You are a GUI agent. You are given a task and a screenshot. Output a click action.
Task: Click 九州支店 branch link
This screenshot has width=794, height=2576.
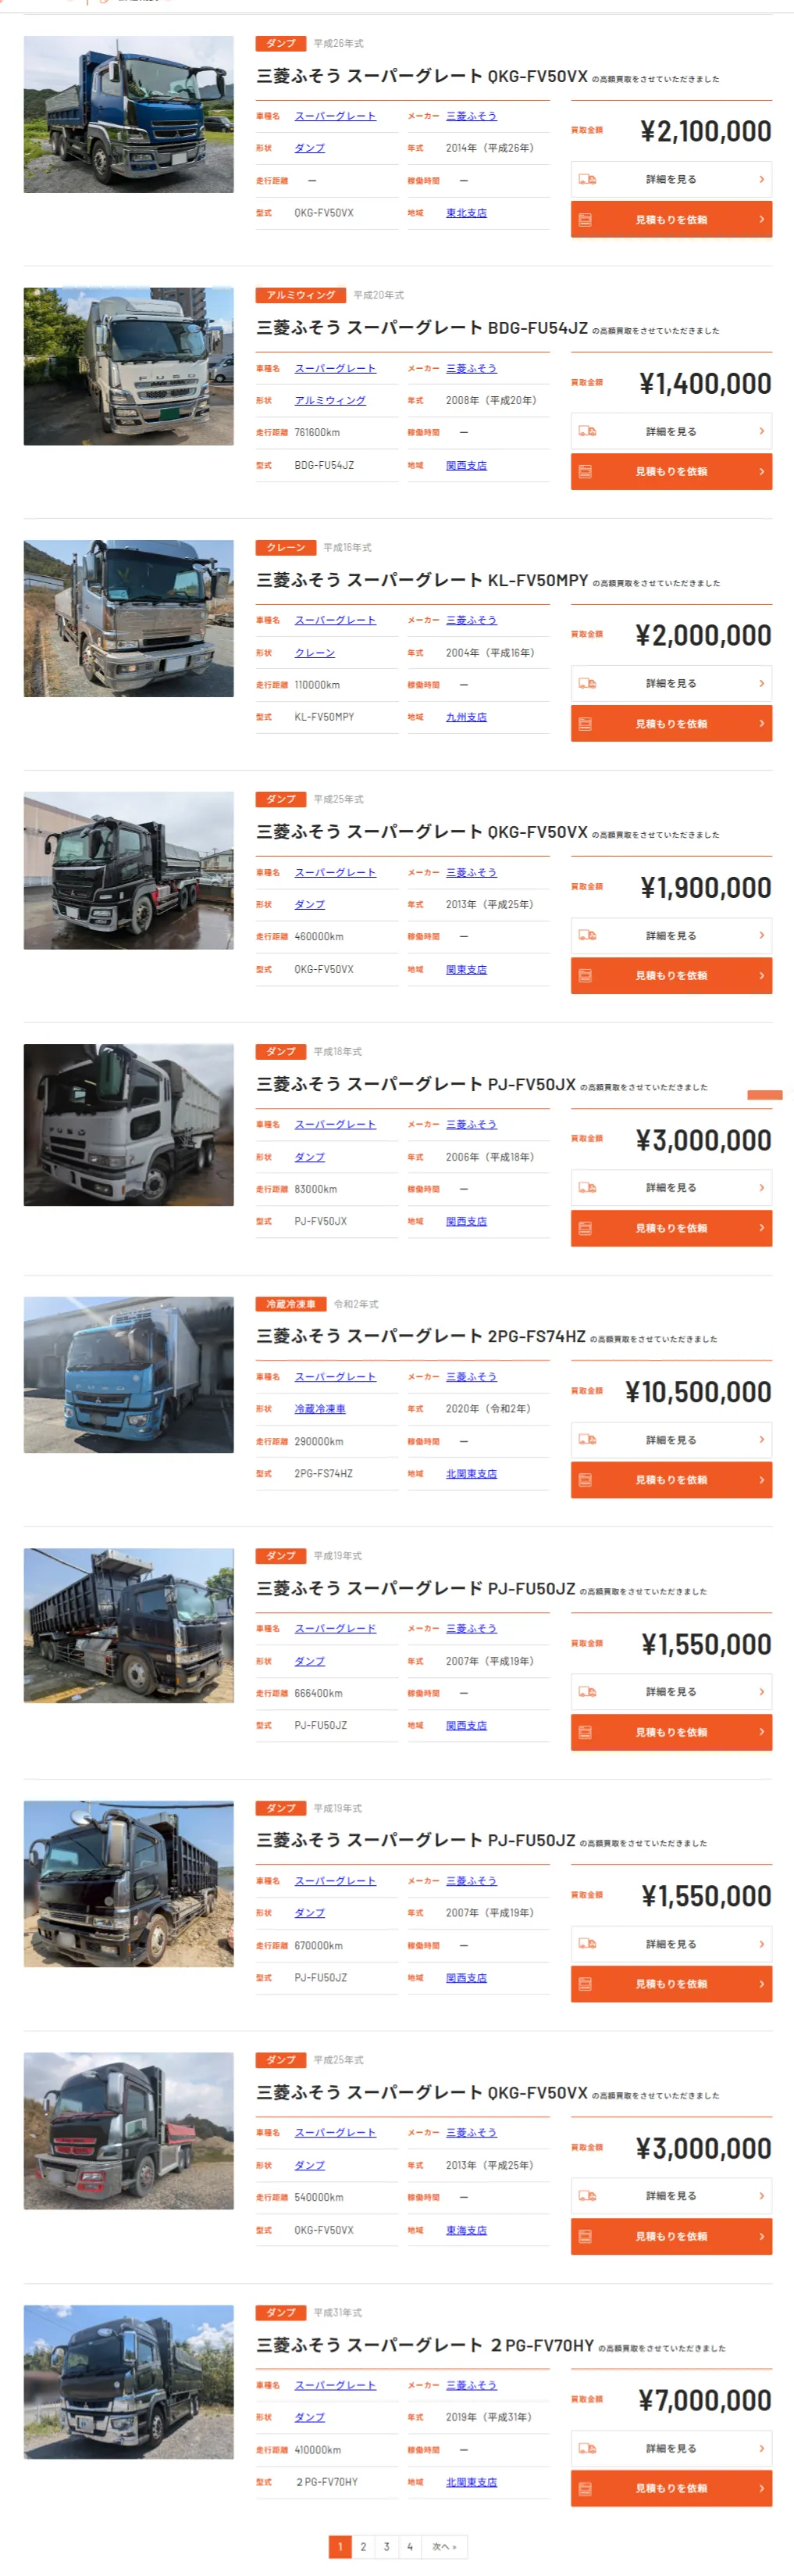click(466, 717)
